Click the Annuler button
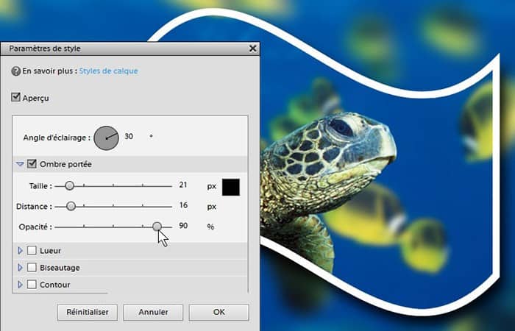Image resolution: width=515 pixels, height=331 pixels. 153,312
